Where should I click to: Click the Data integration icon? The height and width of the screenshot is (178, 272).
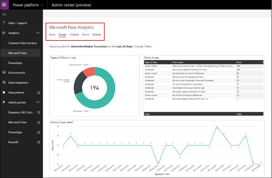point(4,83)
